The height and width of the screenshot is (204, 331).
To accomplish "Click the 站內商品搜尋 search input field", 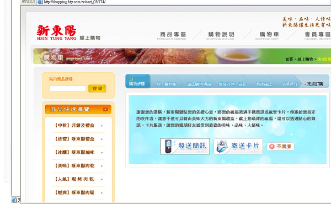I will 67,89.
